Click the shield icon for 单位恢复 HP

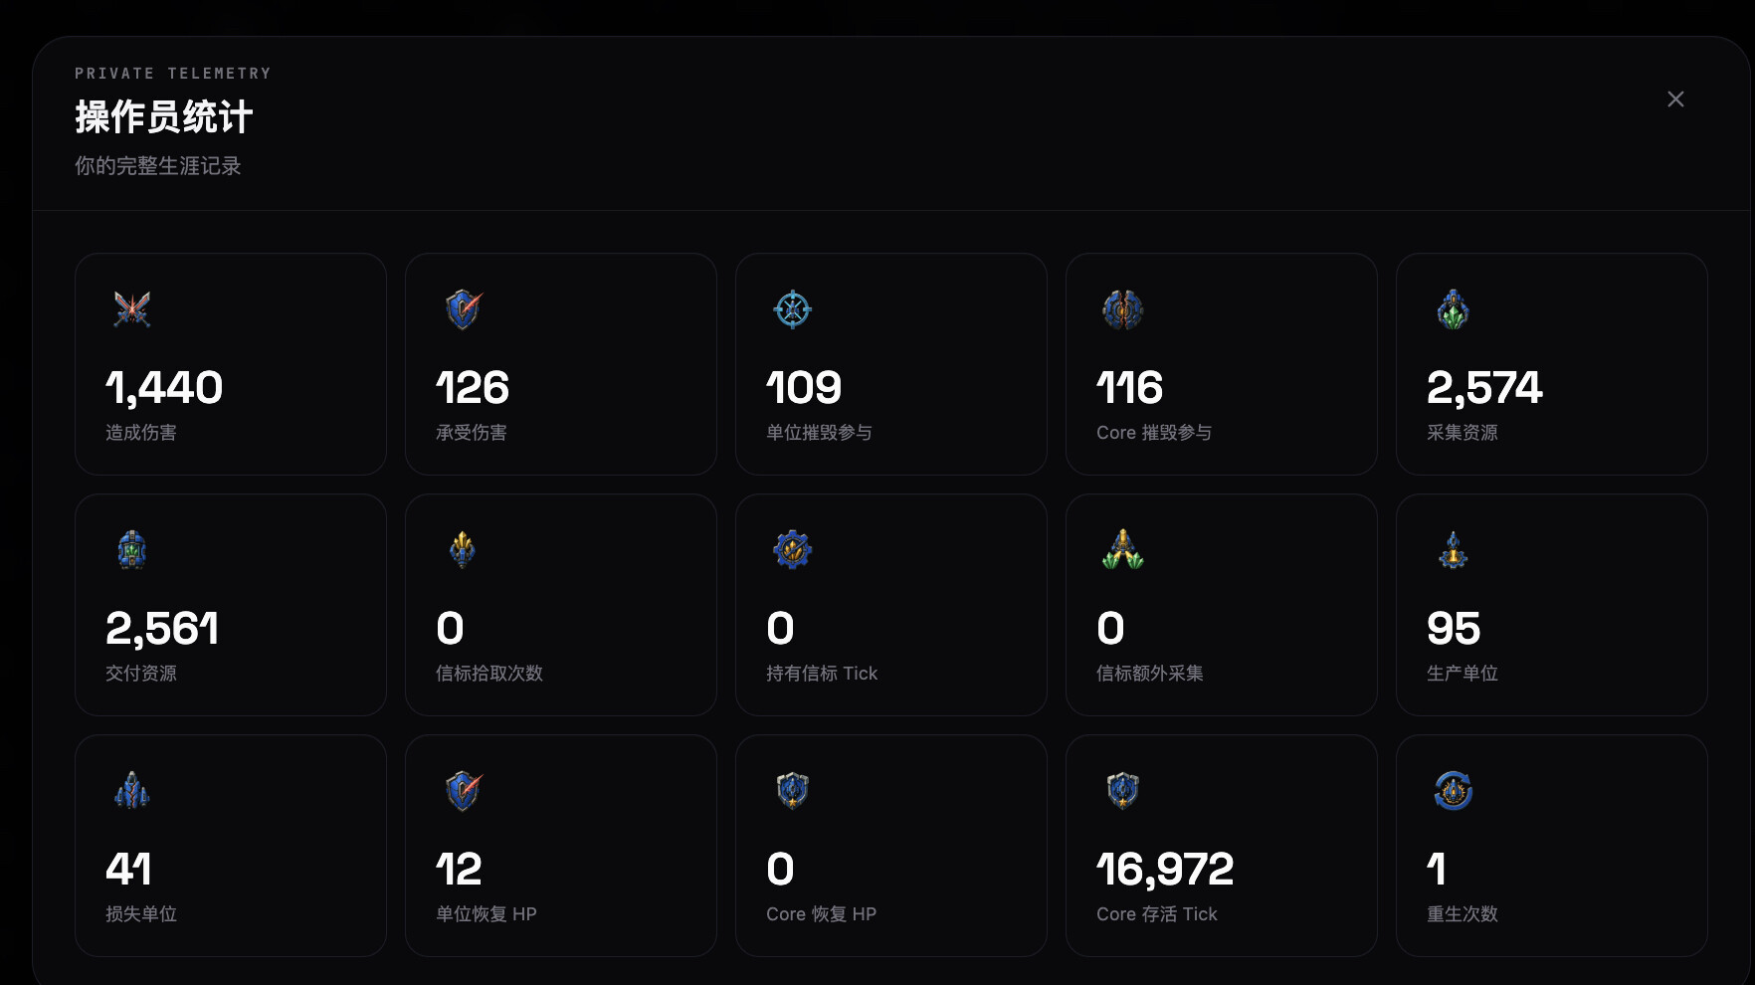(462, 791)
